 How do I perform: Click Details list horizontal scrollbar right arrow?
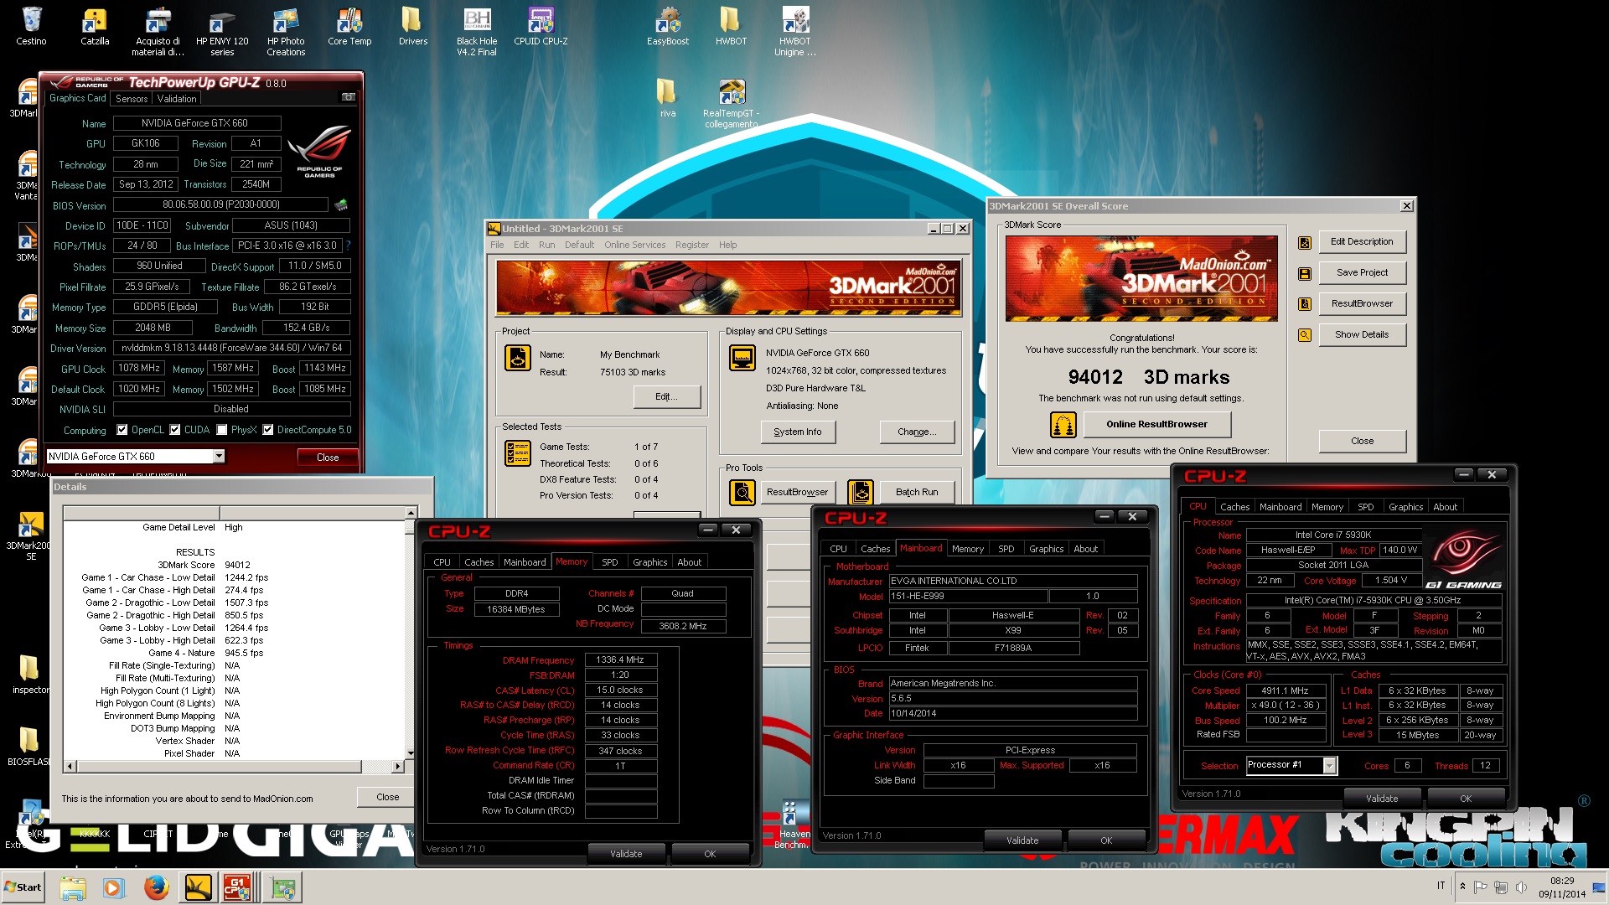point(398,767)
